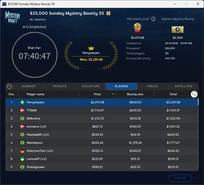The height and width of the screenshot is (185, 204).
Task: Collapse the tournament info panel with chevron
Action: coord(9,86)
